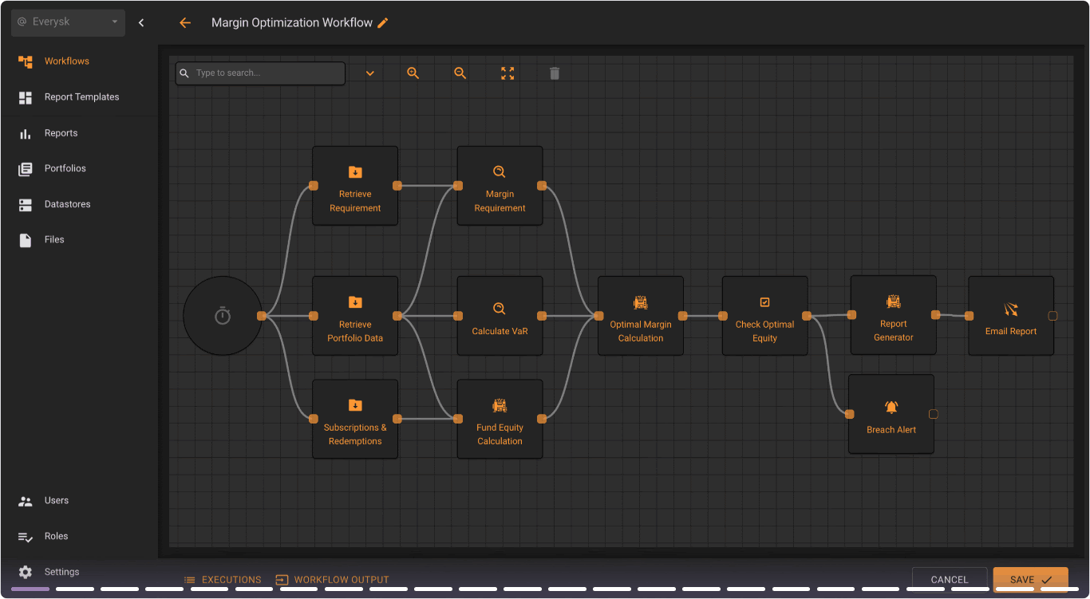Click the Margin Requirement output port

tap(542, 186)
